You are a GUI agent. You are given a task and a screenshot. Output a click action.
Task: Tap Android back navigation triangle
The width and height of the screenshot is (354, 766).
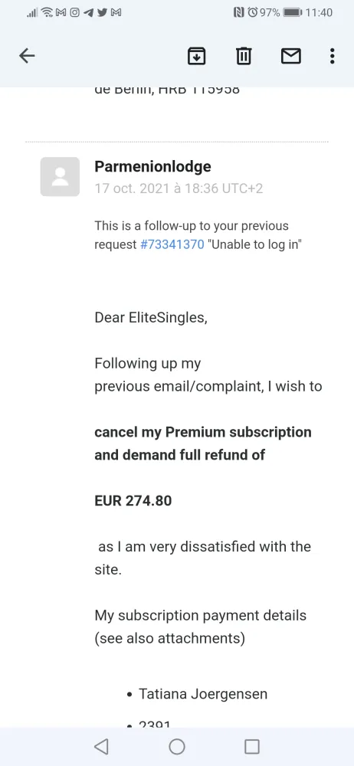point(100,746)
